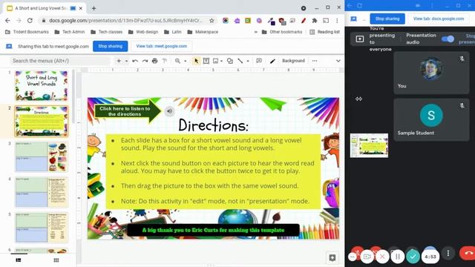The image size is (475, 267).
Task: Click the insert image icon
Action: coord(215,61)
